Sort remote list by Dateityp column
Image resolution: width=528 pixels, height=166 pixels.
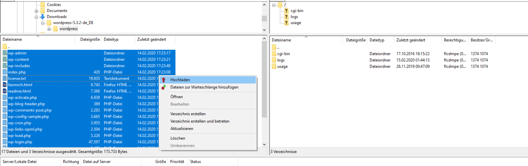(x=381, y=40)
